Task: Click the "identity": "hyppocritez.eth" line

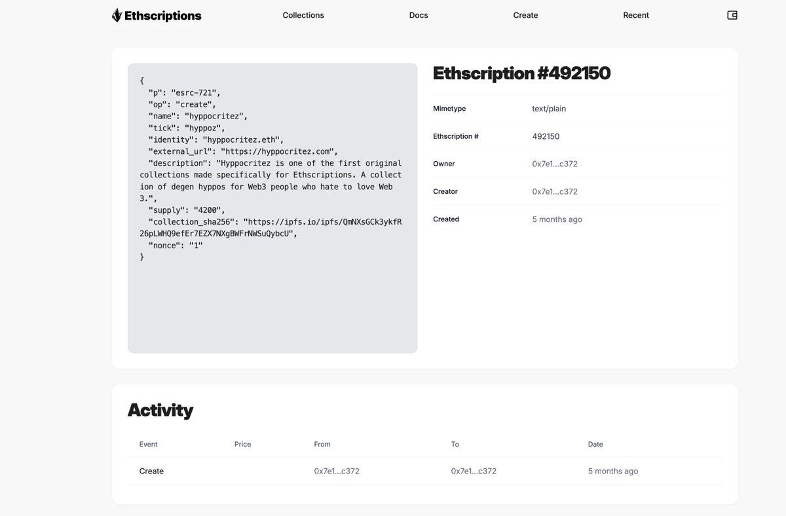Action: [x=215, y=139]
